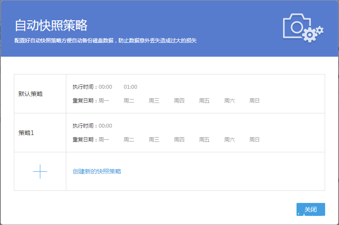Select the 策略1 policy name
The height and width of the screenshot is (225, 339).
pos(26,133)
